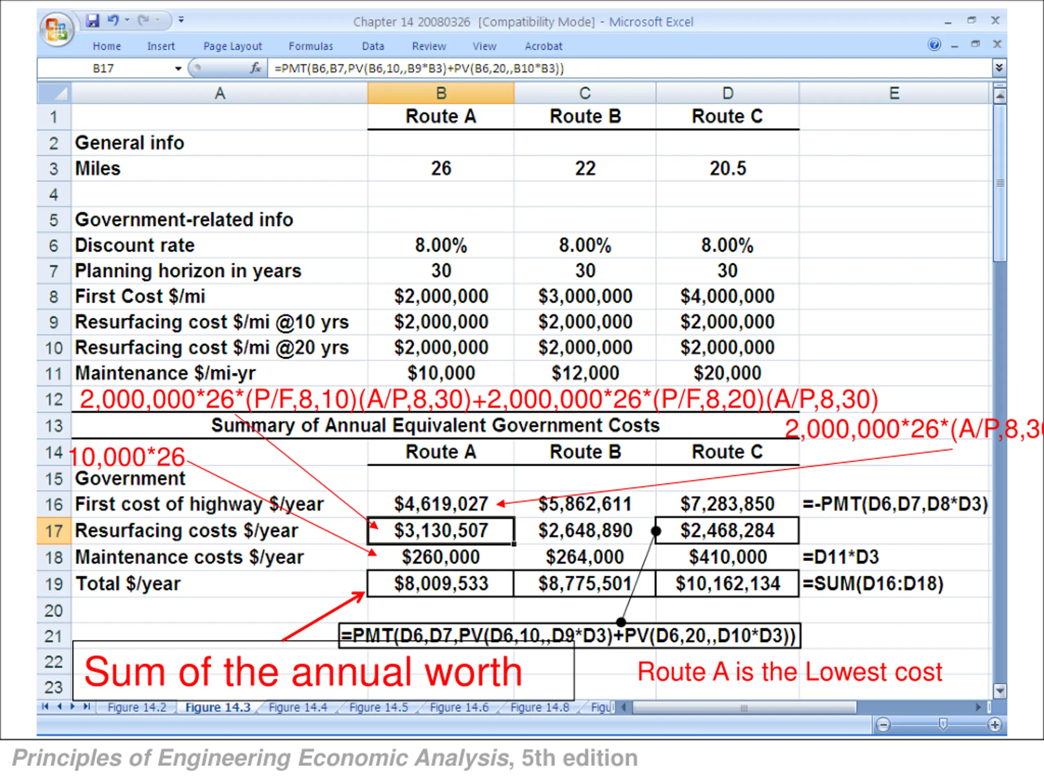The image size is (1044, 783).
Task: Open the Home ribbon tab
Action: tap(107, 46)
